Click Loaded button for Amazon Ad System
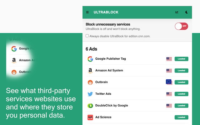 point(181,71)
